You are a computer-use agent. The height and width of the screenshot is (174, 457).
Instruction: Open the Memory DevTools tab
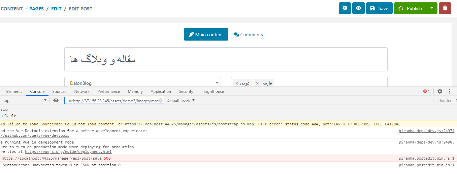(x=135, y=92)
